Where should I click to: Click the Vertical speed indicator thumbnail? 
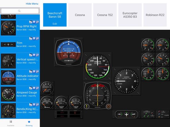[8, 61]
